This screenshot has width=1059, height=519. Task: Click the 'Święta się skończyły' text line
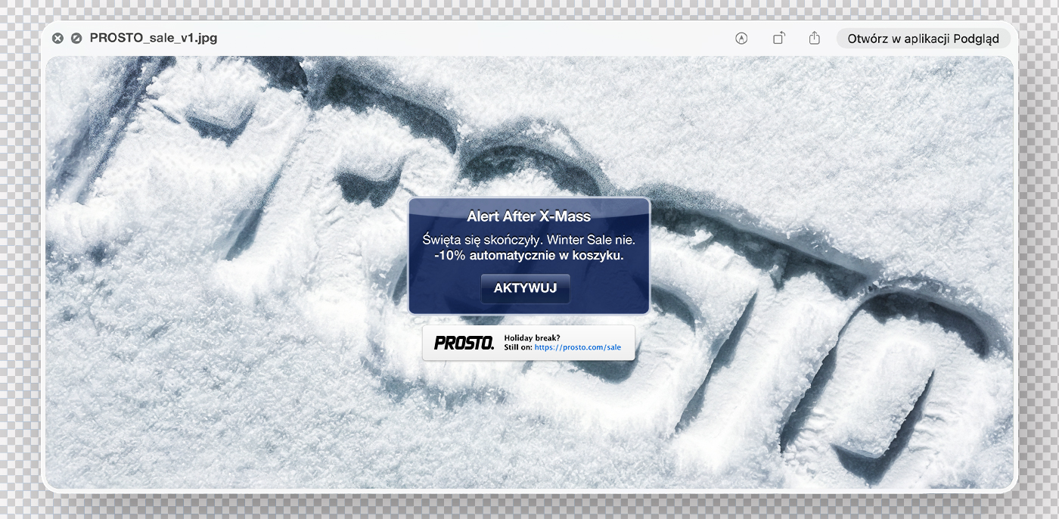click(x=481, y=240)
